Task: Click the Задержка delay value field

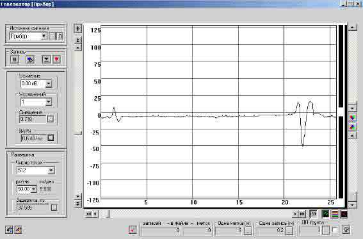Action: click(x=33, y=208)
